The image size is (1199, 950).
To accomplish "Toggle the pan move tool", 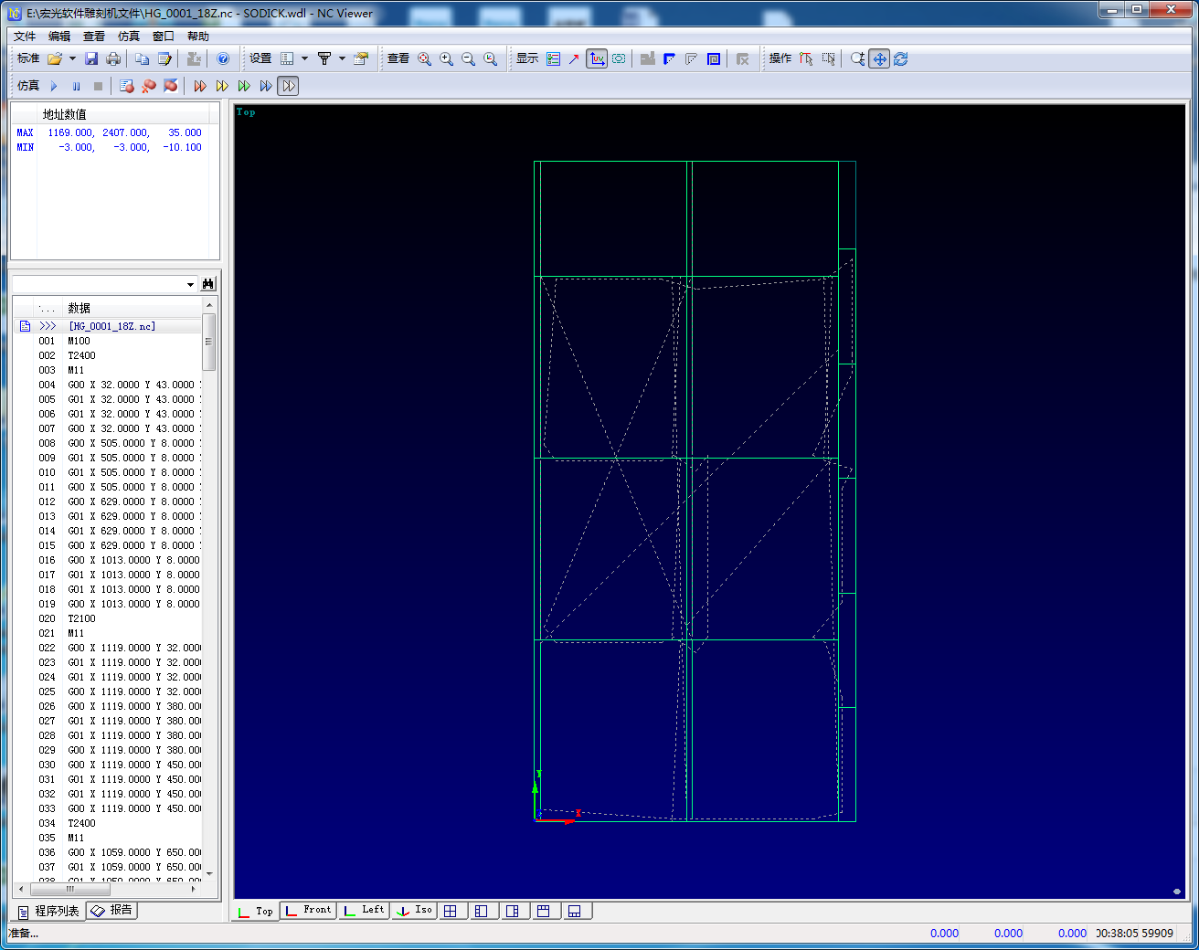I will tap(879, 58).
